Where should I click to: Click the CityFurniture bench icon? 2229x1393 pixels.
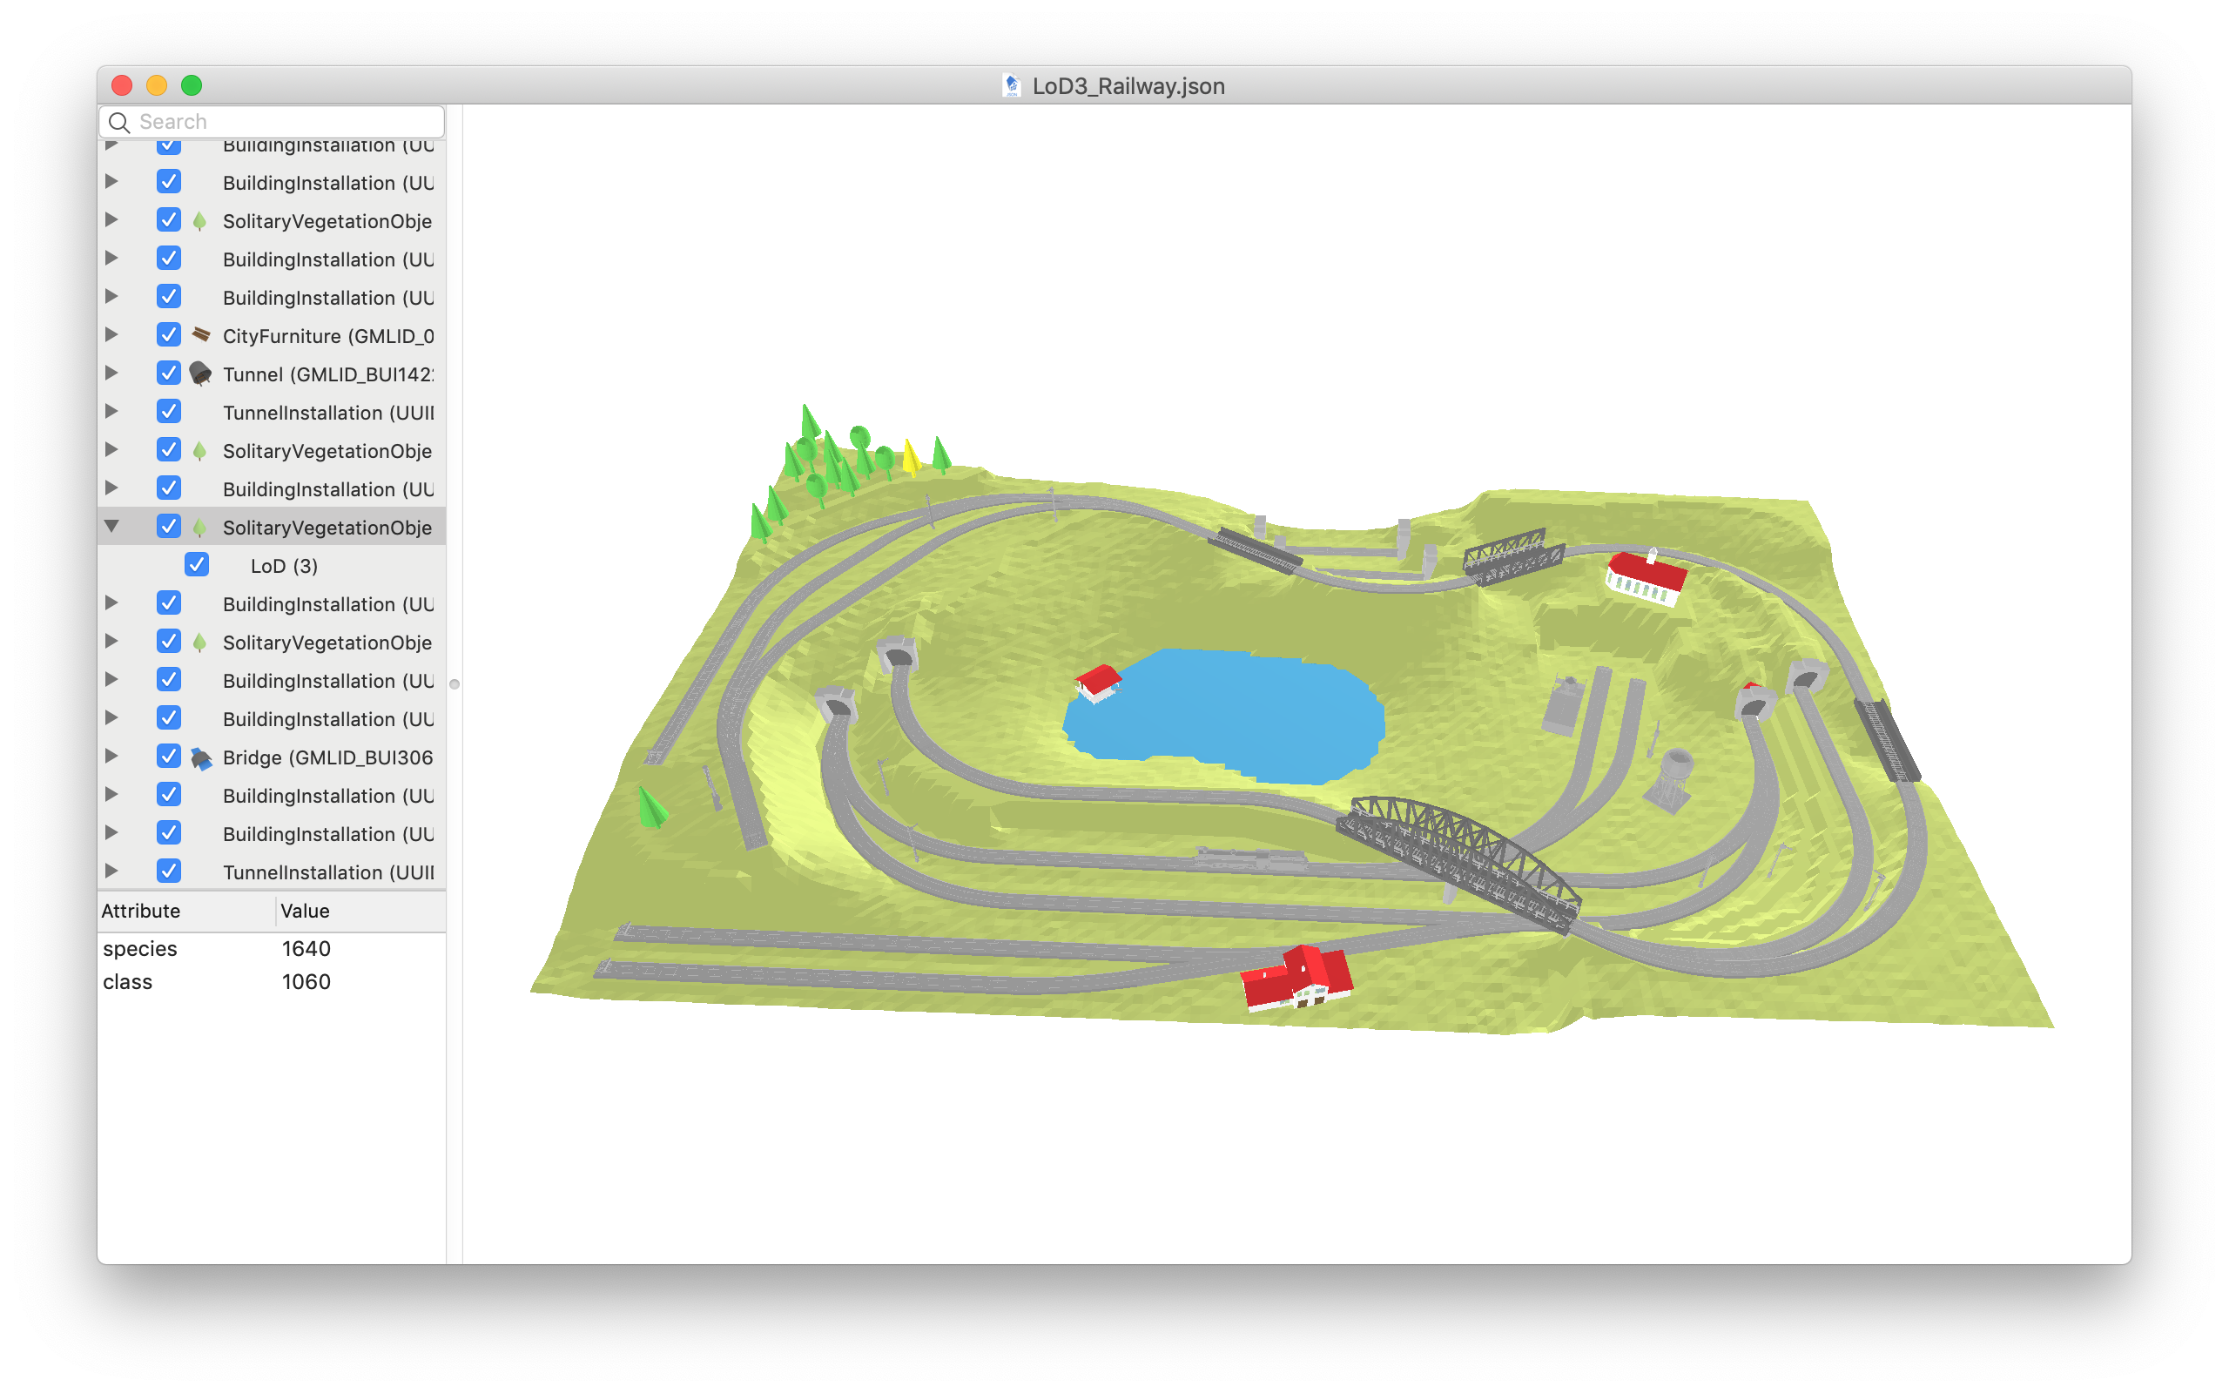(201, 335)
